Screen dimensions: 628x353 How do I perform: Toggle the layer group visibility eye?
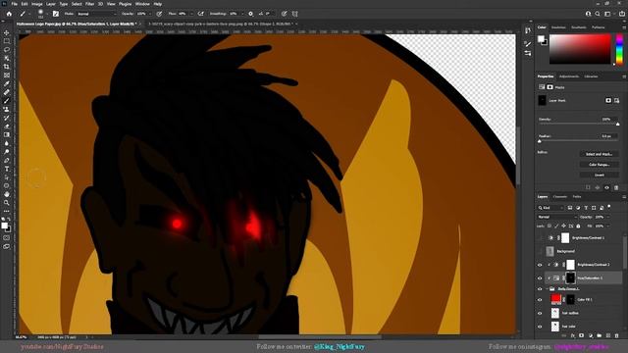(540, 288)
